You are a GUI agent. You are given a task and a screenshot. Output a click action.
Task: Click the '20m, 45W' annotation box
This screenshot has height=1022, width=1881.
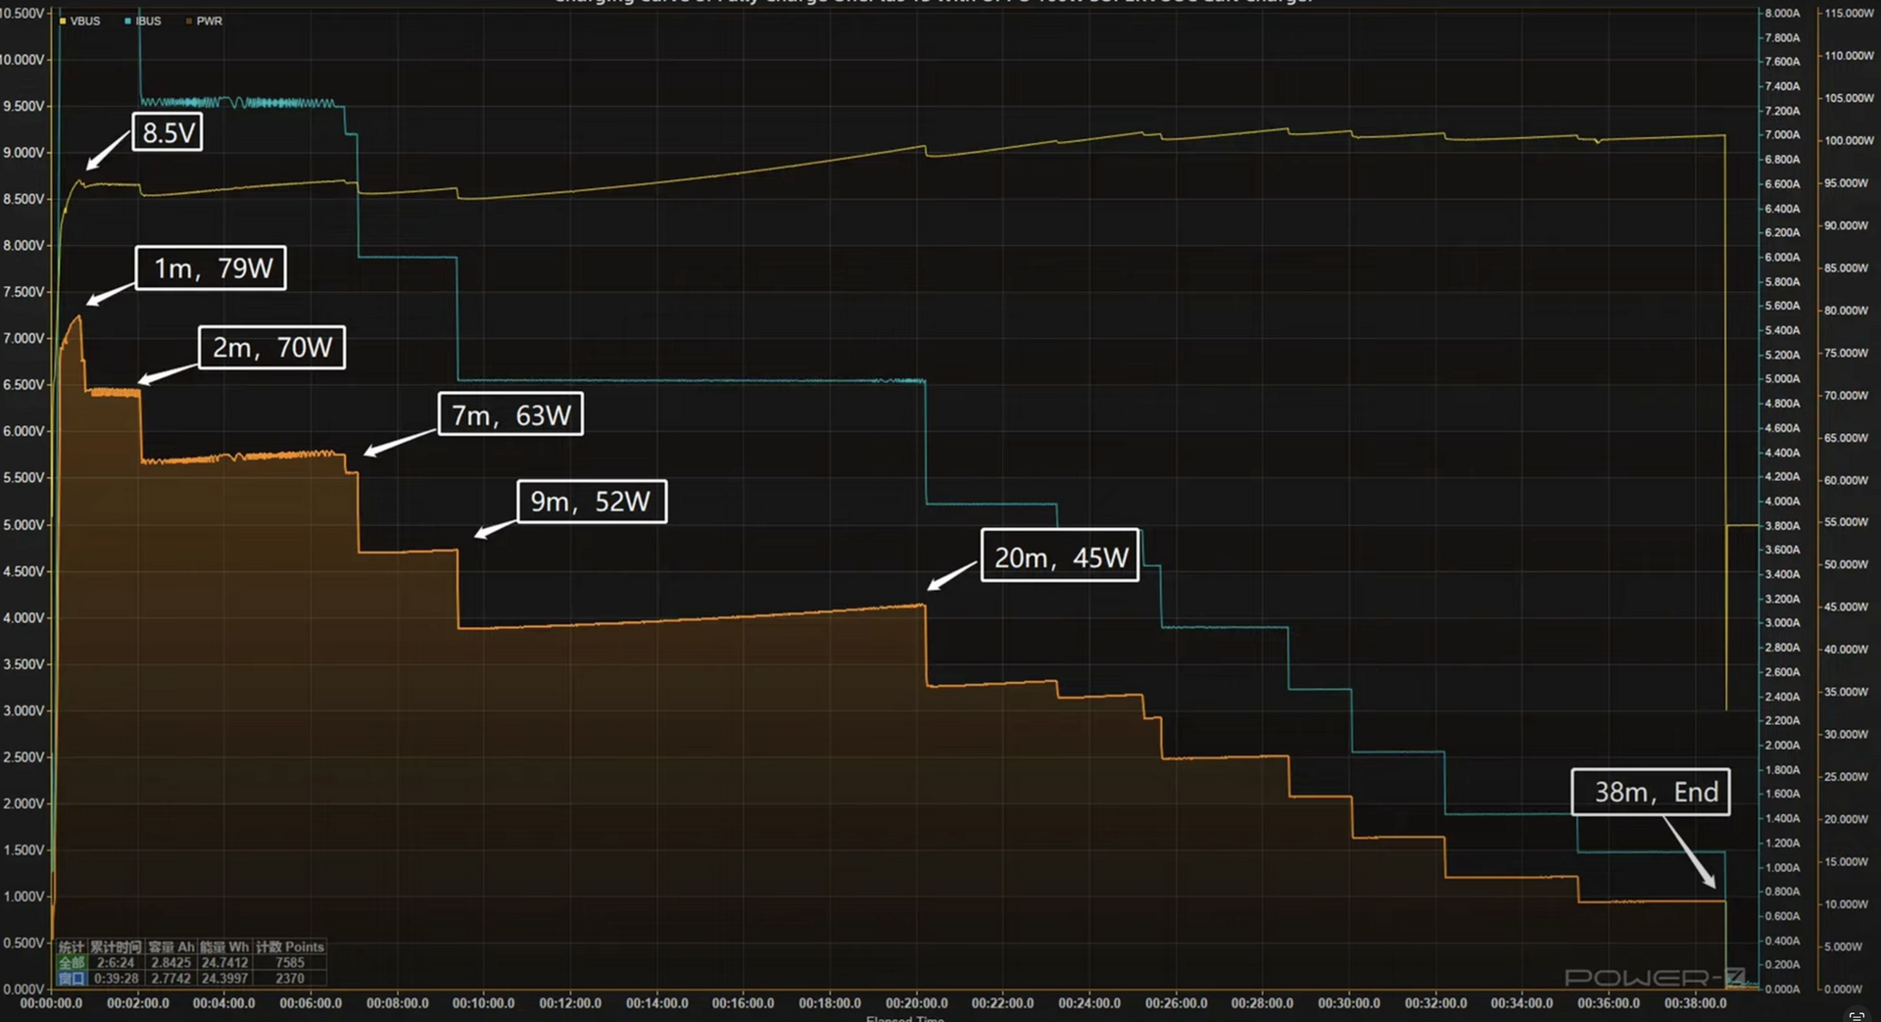click(x=1060, y=557)
